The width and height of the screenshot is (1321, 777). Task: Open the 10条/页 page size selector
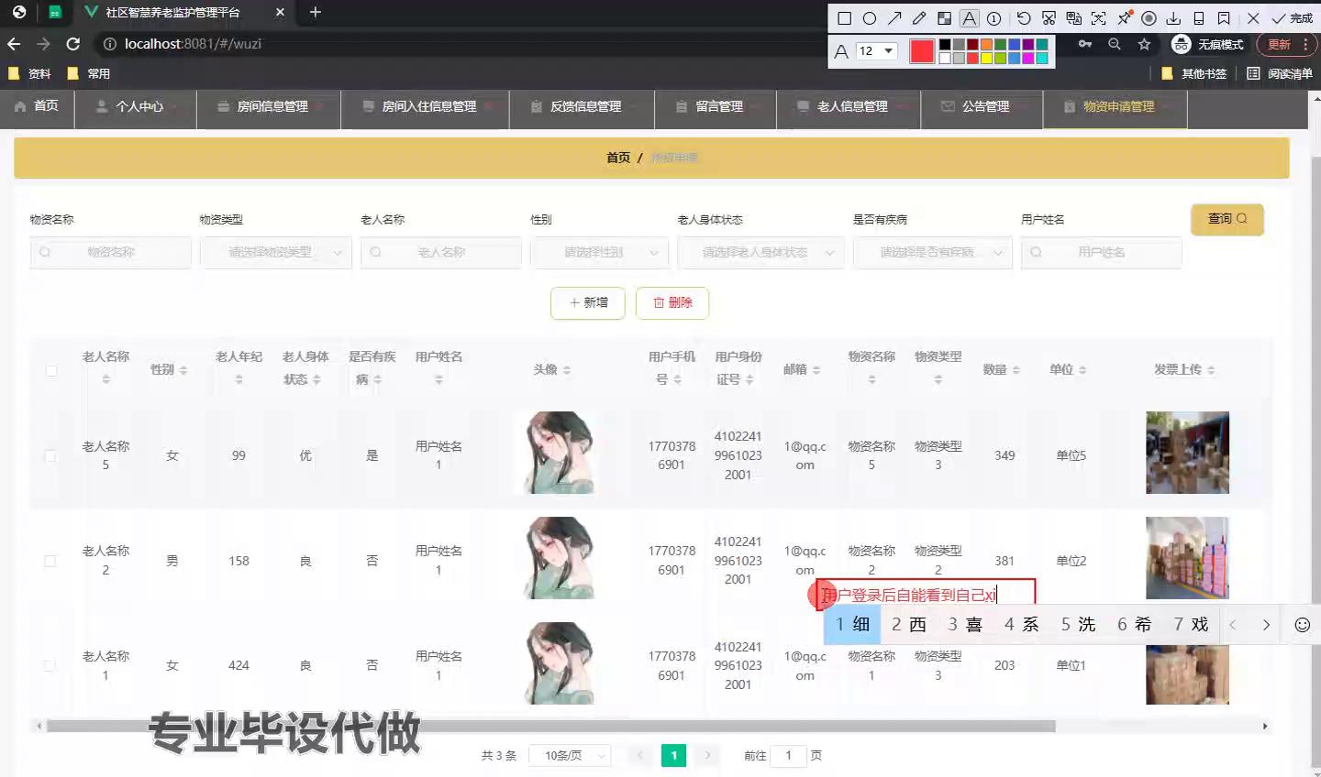[x=572, y=756]
